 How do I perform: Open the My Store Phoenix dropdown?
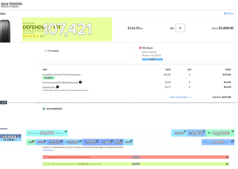pos(47,133)
